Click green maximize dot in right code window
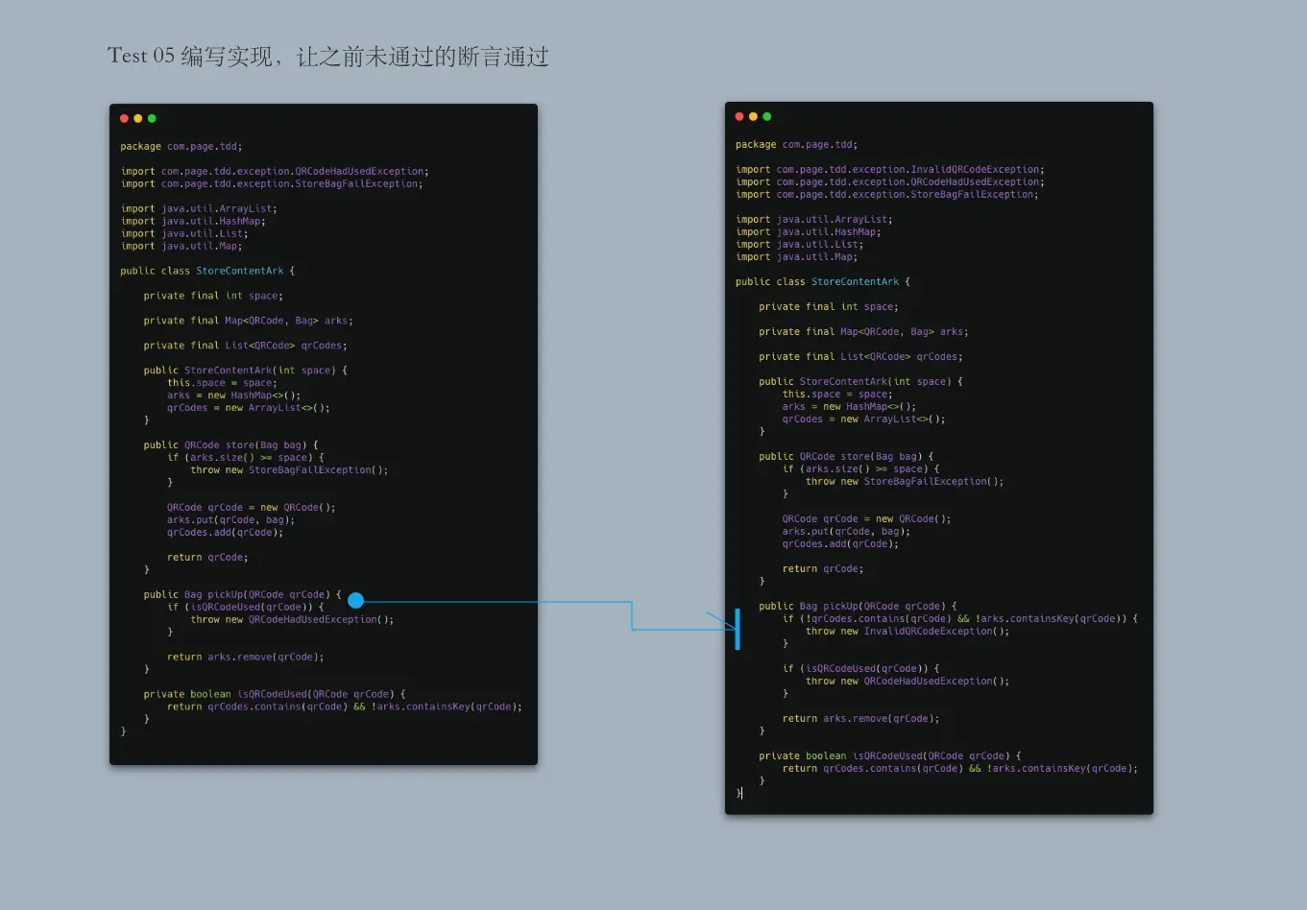The height and width of the screenshot is (910, 1307). pyautogui.click(x=766, y=116)
